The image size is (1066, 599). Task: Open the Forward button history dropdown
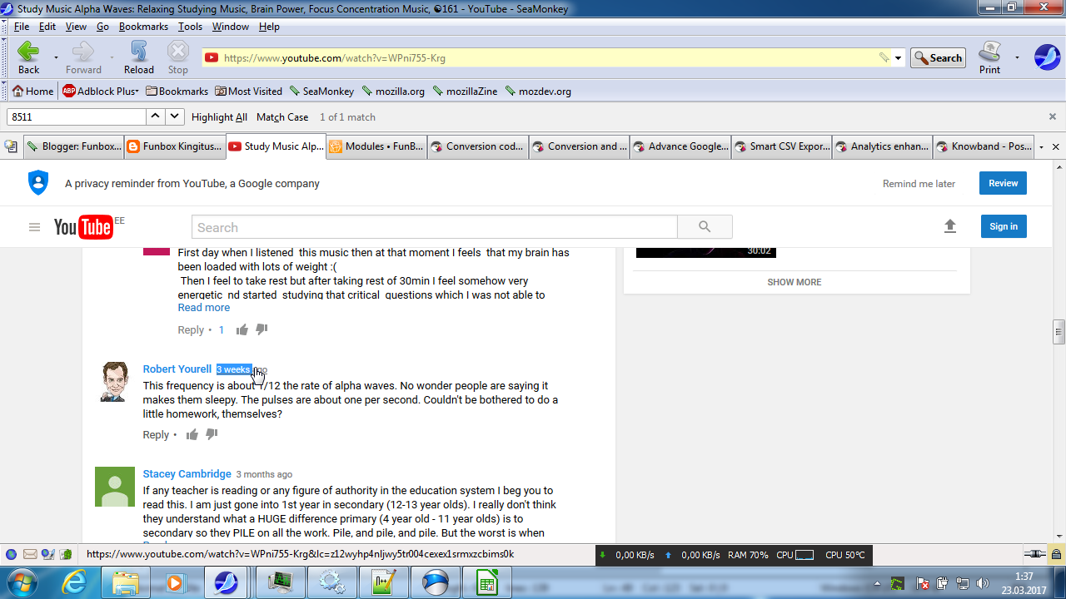pos(112,57)
